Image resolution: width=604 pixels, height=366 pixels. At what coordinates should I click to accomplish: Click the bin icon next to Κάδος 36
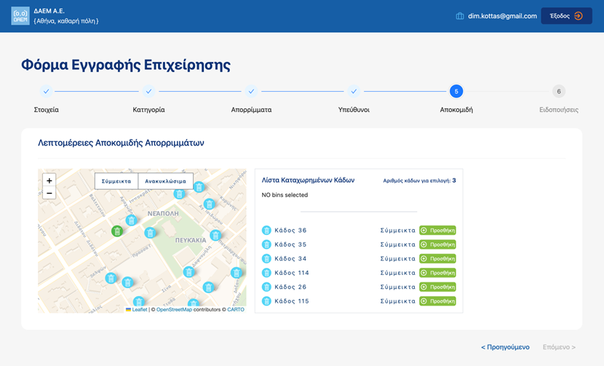[266, 231]
